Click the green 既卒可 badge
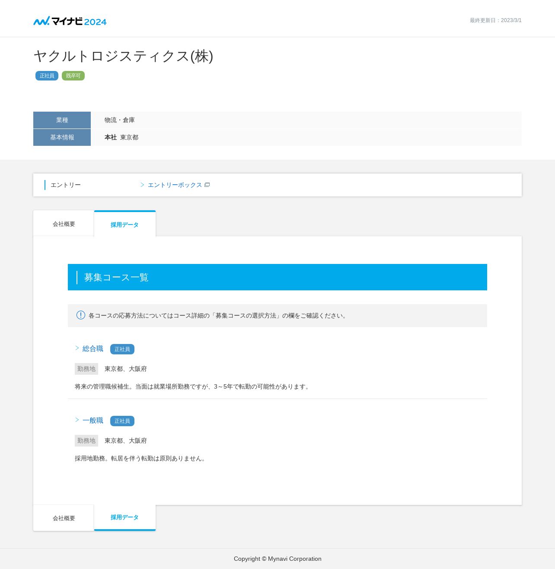The height and width of the screenshot is (569, 555). pos(73,76)
